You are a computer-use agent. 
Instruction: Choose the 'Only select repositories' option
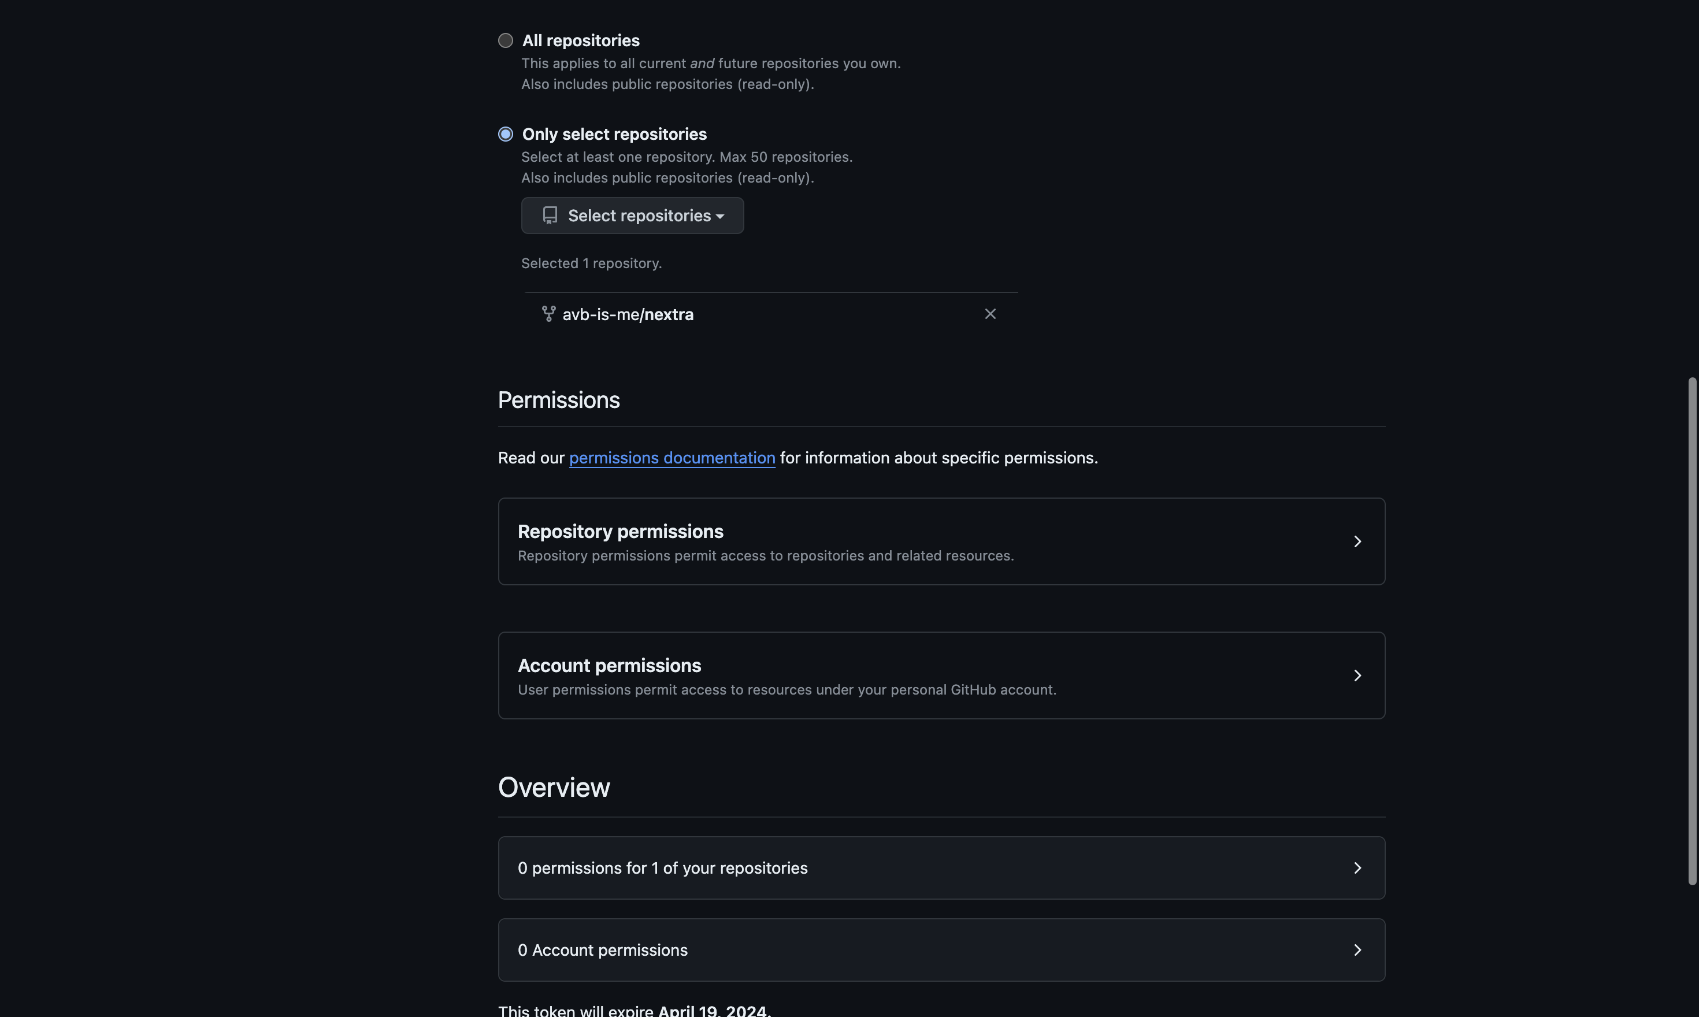[x=505, y=133]
